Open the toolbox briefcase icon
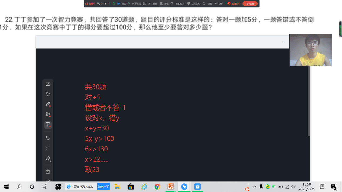 (48, 172)
